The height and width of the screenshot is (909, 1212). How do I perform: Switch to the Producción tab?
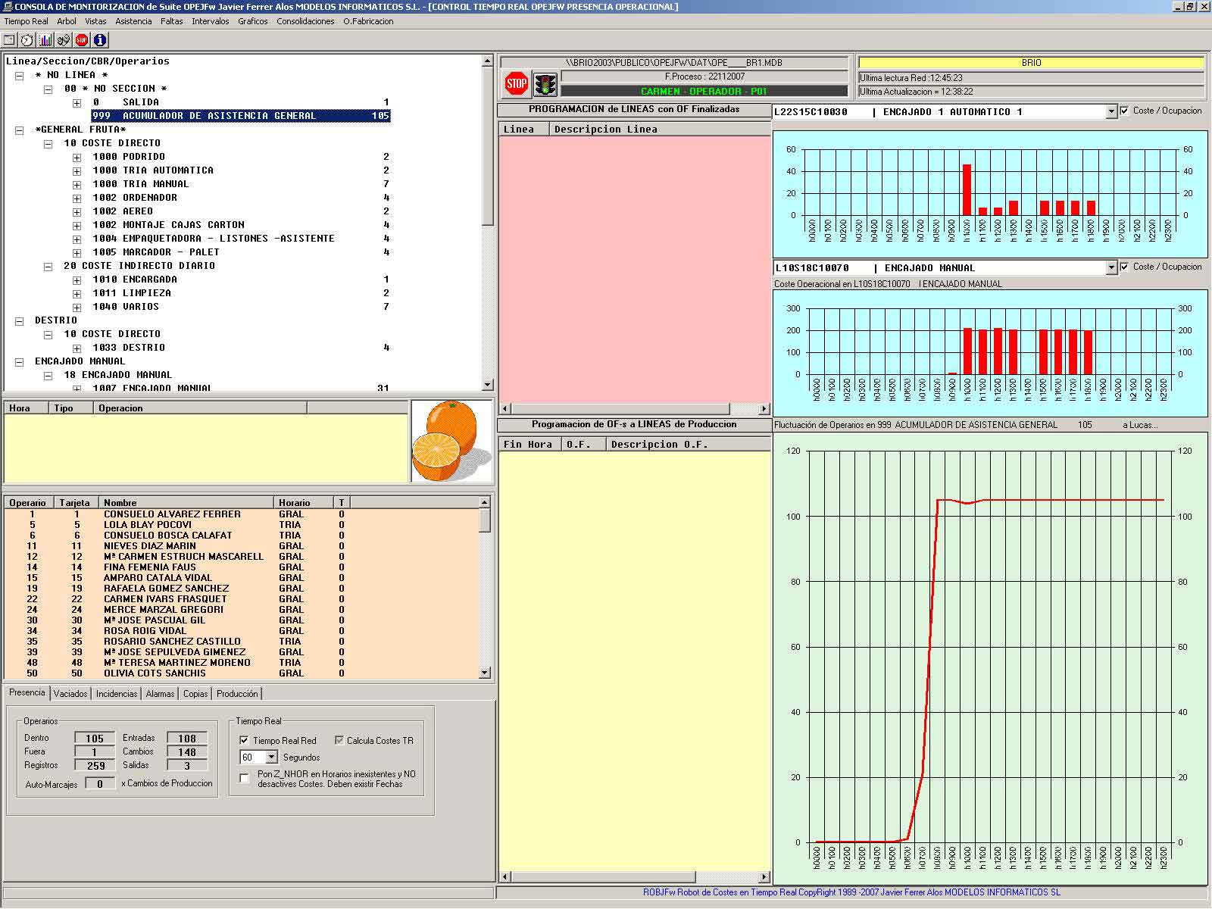237,694
